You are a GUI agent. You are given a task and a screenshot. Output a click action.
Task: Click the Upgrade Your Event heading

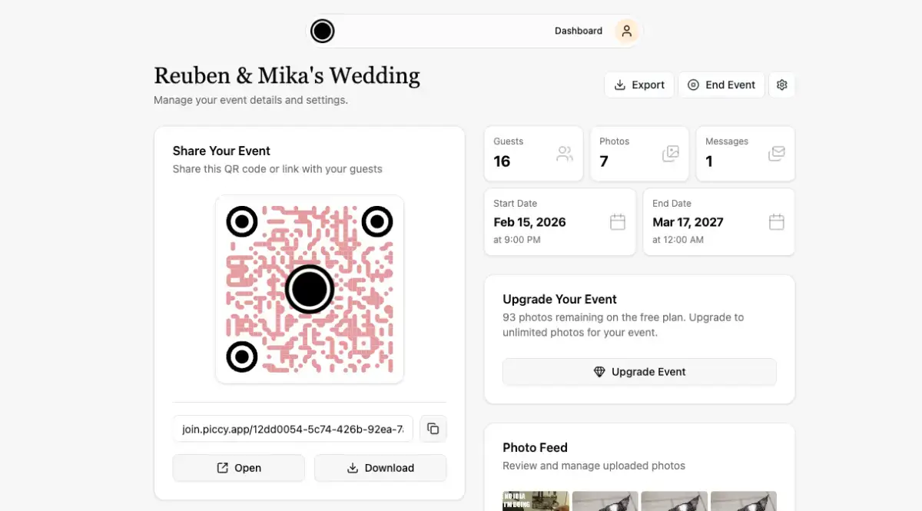559,299
